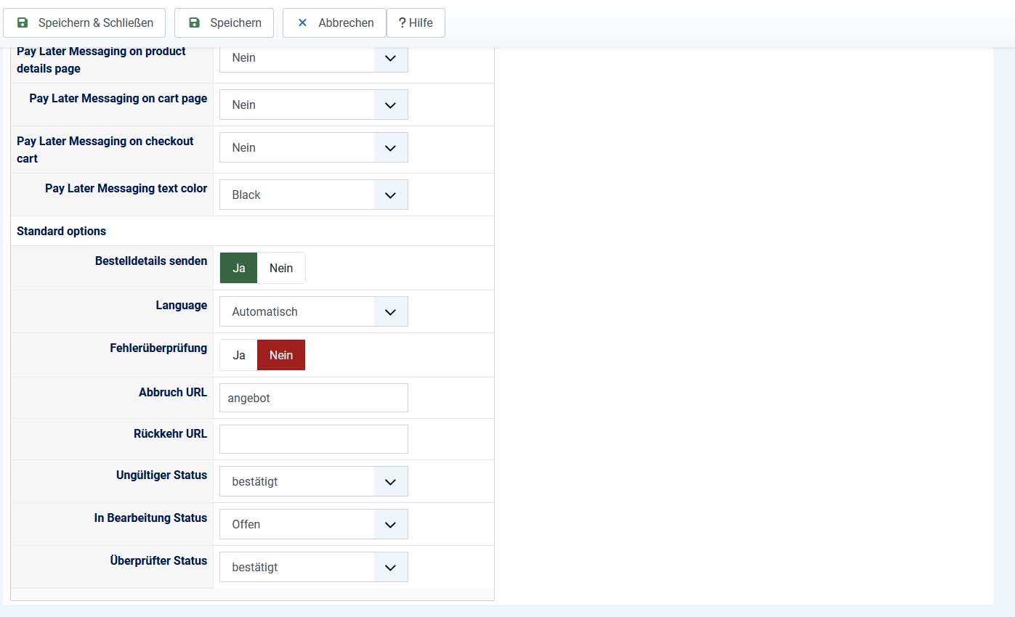Expand the Ungültiger Status dropdown
The width and height of the screenshot is (1015, 617).
pos(313,481)
